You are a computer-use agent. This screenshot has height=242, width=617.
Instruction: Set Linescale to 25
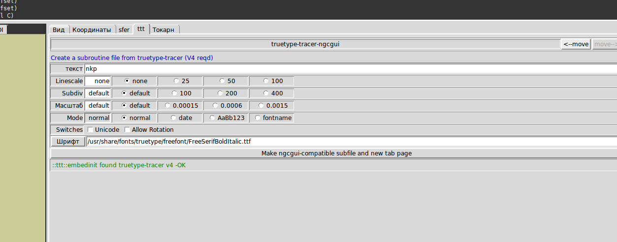pyautogui.click(x=181, y=81)
